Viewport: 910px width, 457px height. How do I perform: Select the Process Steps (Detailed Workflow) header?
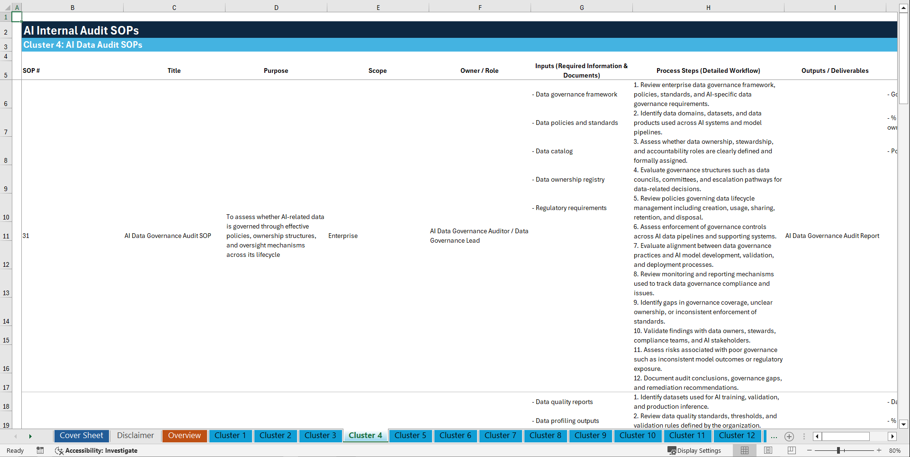tap(708, 70)
